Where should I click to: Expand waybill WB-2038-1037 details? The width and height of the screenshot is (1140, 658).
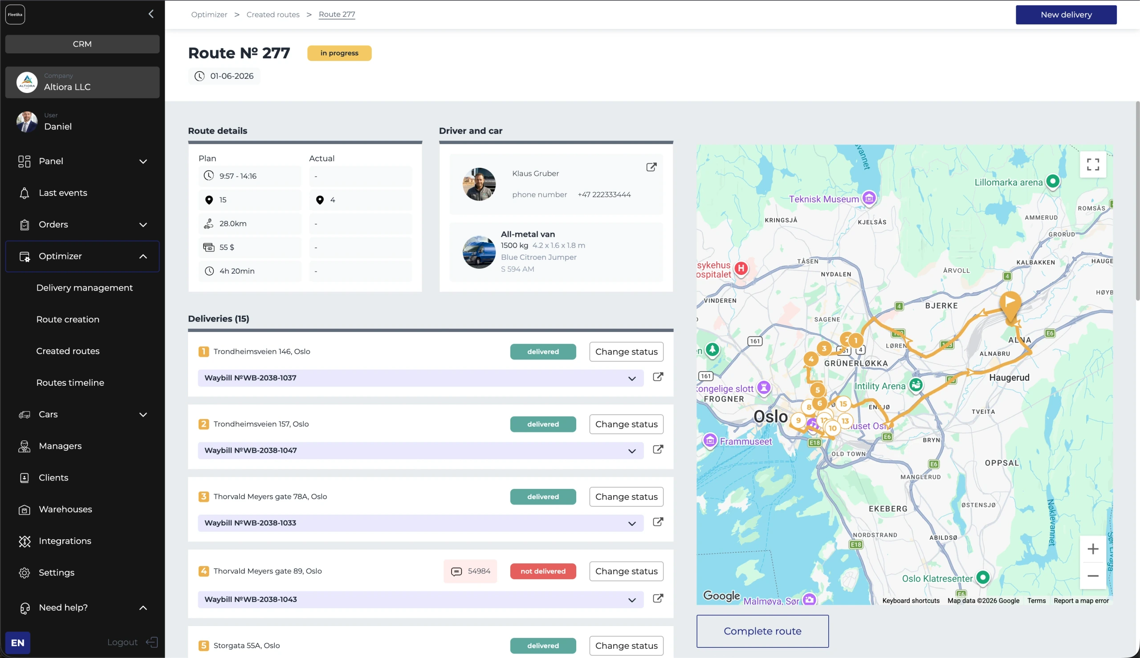(632, 379)
